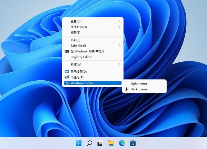Open Registry Editor from the context menu
The height and width of the screenshot is (149, 207).
93,57
